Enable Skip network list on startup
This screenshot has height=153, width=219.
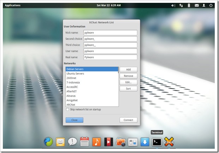tap(67, 109)
